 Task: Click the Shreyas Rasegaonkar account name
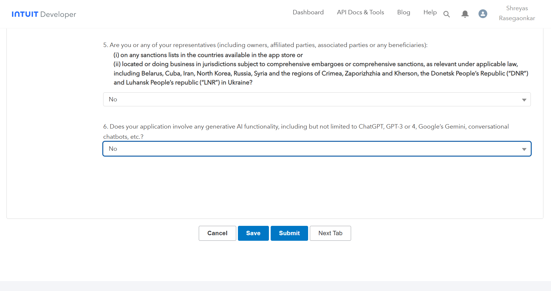(x=517, y=13)
